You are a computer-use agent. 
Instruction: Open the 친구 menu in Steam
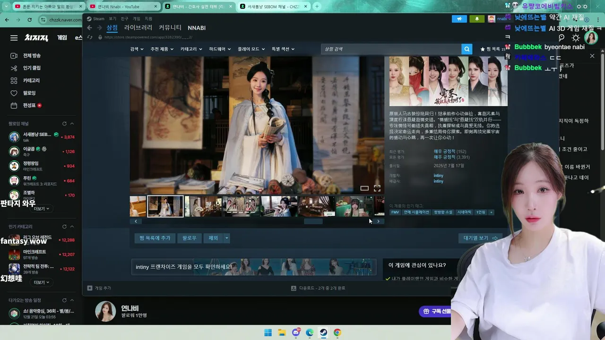[124, 19]
